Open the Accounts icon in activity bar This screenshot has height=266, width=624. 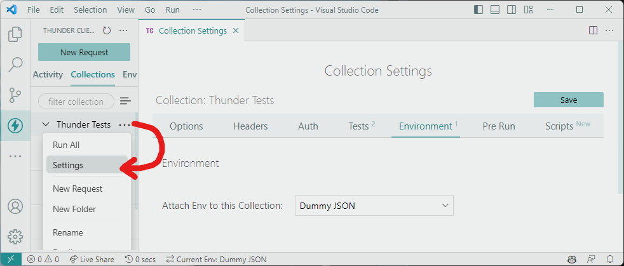(15, 206)
